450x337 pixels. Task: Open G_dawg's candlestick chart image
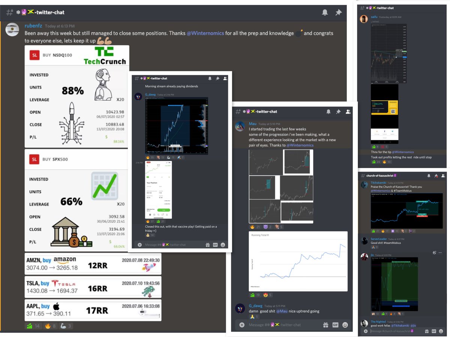tap(177, 126)
